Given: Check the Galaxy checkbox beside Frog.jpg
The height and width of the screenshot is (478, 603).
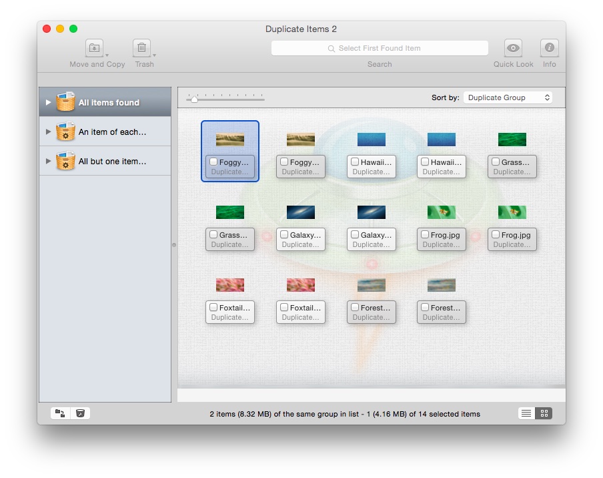Looking at the screenshot, I should click(355, 234).
